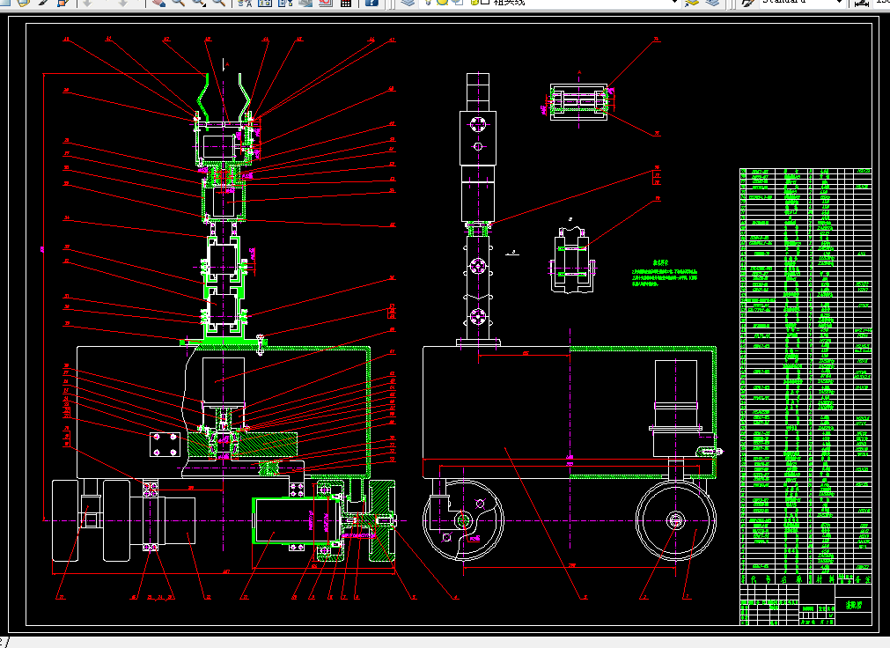Select the green technical requirements note
The width and height of the screenshot is (890, 648).
point(664,273)
